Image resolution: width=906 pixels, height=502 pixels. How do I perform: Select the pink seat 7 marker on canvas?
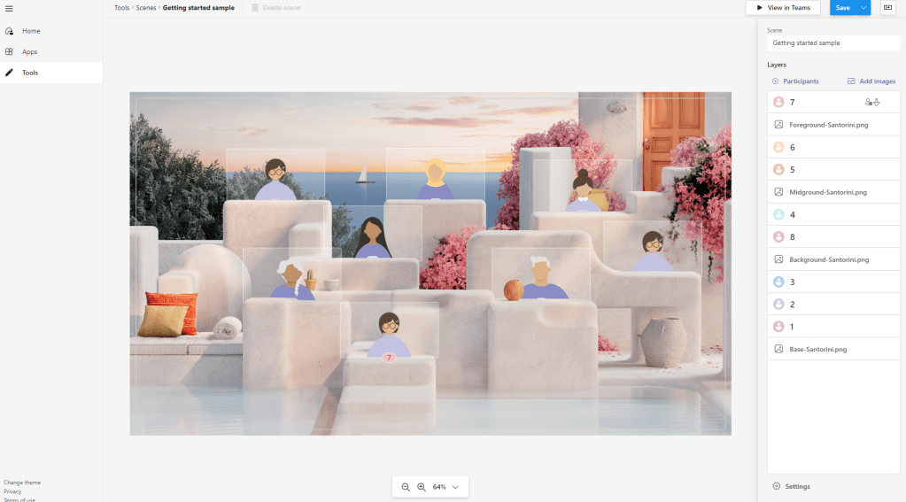coord(388,358)
